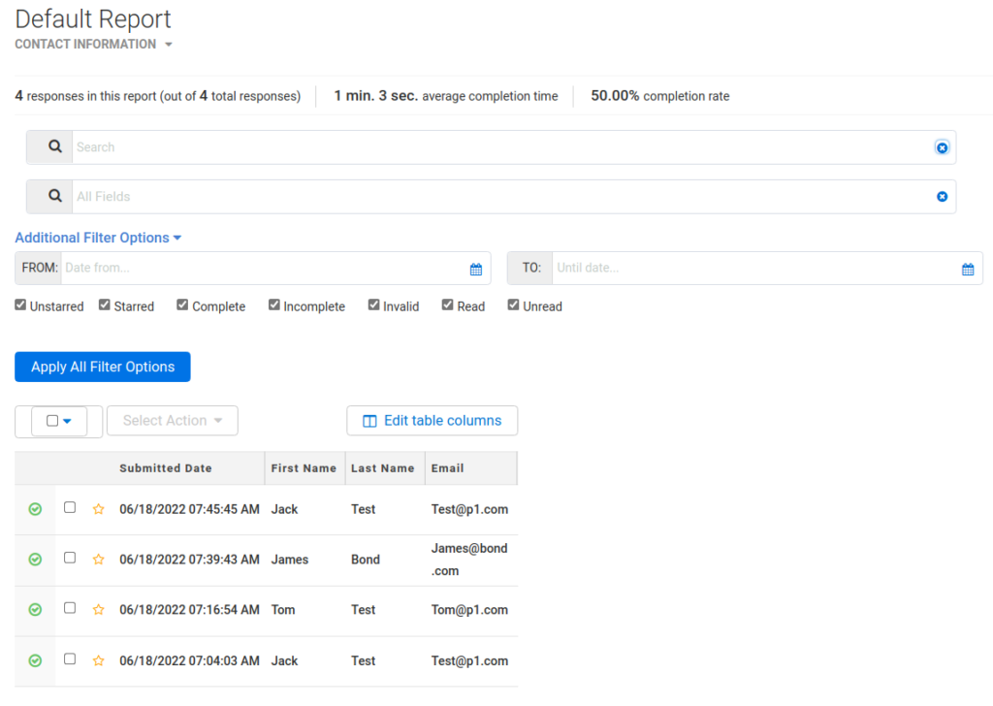Uncheck the Unstarred filter checkbox
The height and width of the screenshot is (706, 993).
pyautogui.click(x=20, y=305)
